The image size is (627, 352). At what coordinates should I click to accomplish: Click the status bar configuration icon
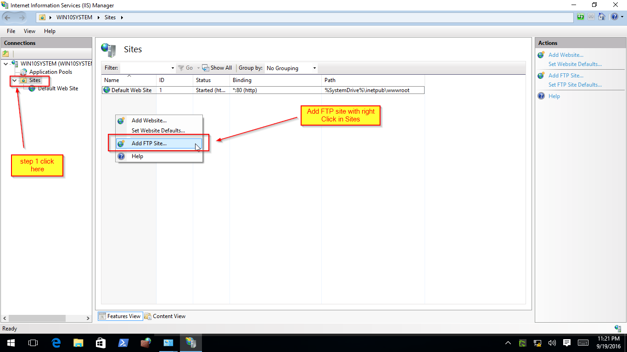618,328
